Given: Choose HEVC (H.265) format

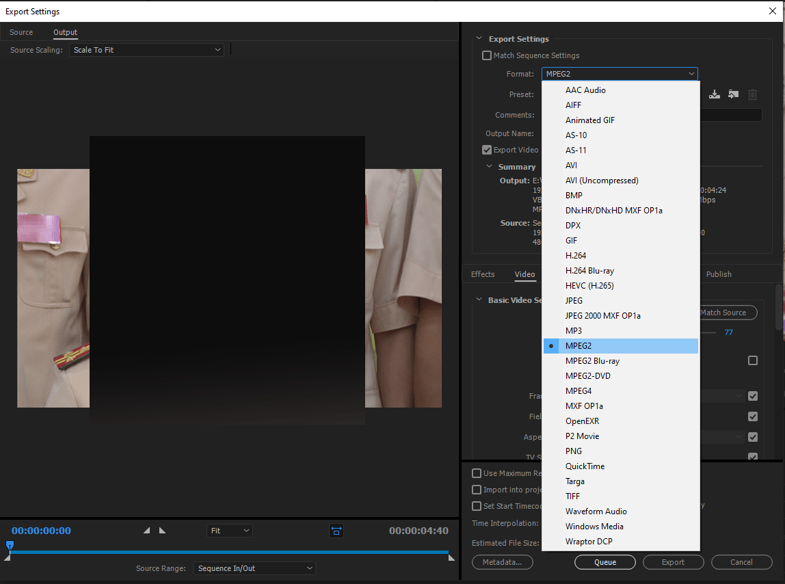Looking at the screenshot, I should pyautogui.click(x=621, y=285).
